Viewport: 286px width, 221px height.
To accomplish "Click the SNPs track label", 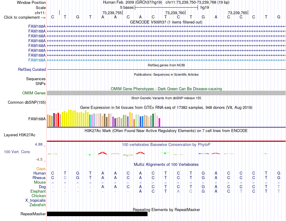I will click(41, 84).
